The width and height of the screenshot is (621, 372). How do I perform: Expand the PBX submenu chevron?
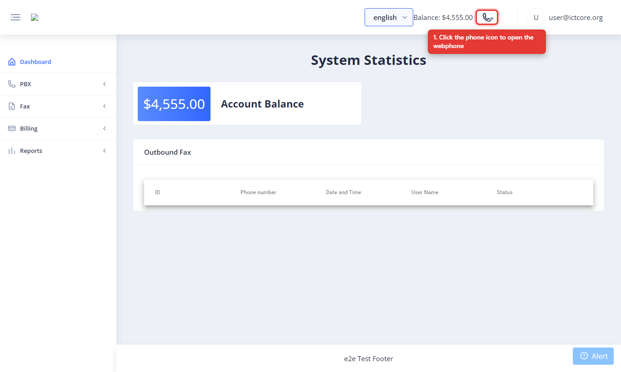point(105,84)
